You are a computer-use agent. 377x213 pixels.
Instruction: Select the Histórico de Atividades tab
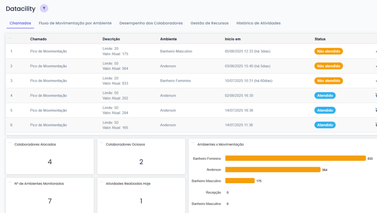coord(258,23)
